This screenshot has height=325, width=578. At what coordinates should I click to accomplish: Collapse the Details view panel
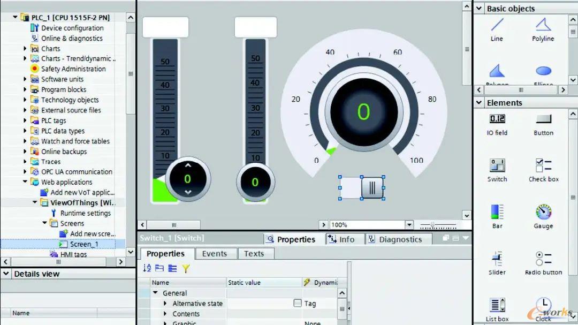click(6, 274)
